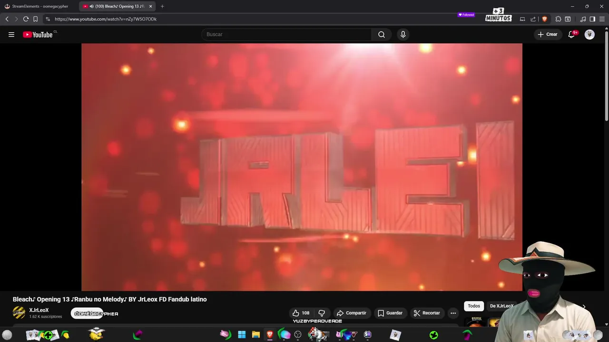Open the extensions puzzle icon
This screenshot has width=609, height=342.
[x=559, y=19]
